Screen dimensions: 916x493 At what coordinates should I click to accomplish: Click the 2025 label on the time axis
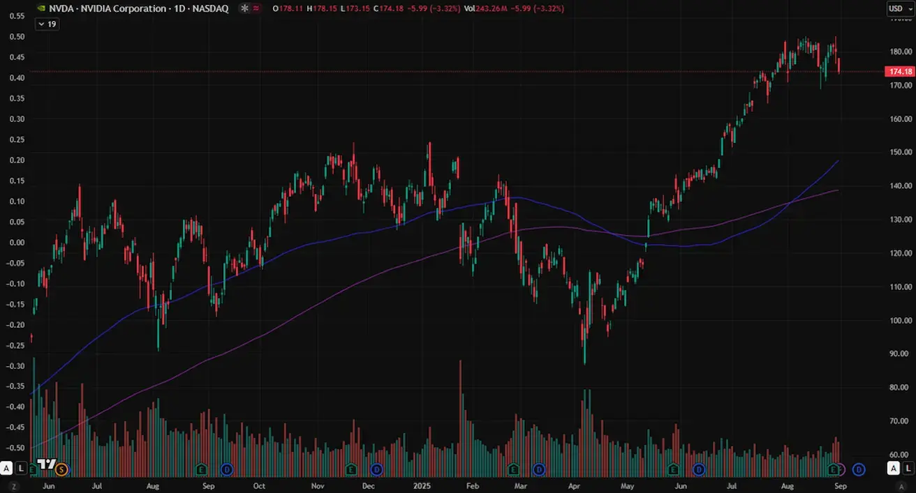coord(422,485)
